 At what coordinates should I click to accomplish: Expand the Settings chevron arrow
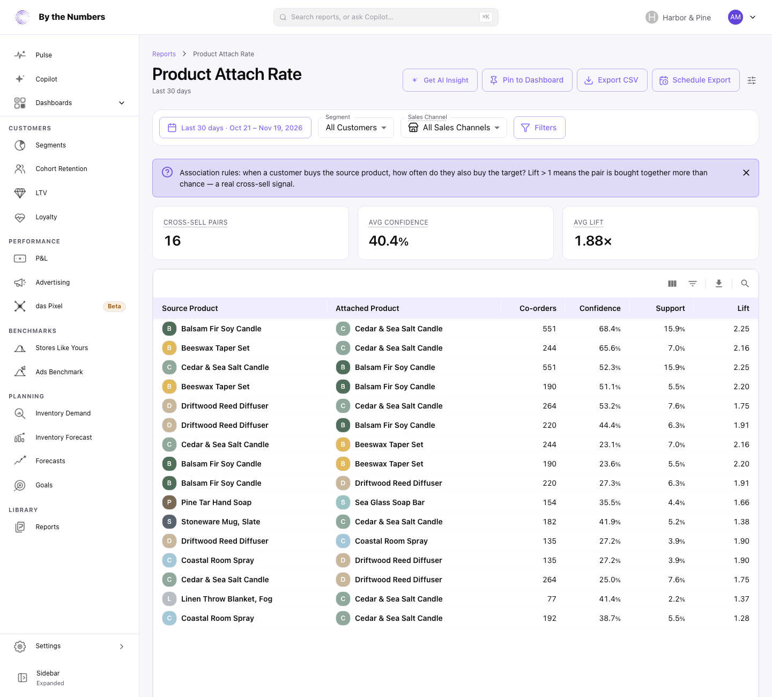122,647
